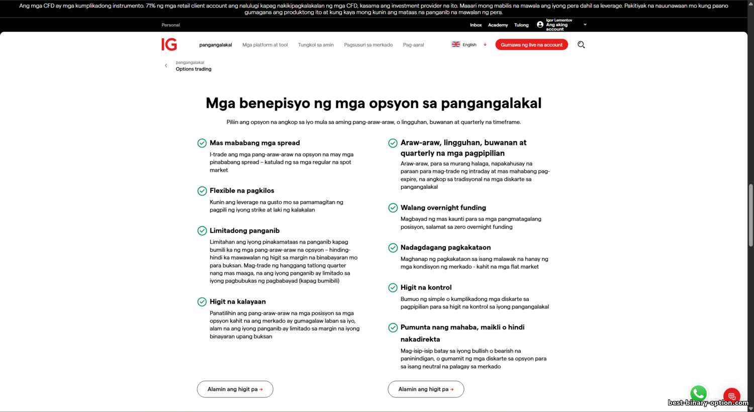Screen dimensions: 754x412
Task: Click the IG logo
Action: pyautogui.click(x=169, y=45)
